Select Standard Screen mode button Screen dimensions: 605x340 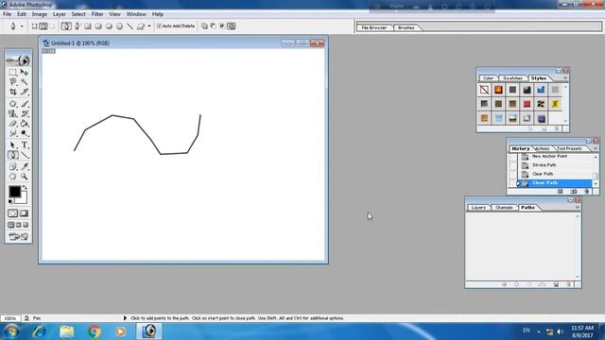[11, 225]
